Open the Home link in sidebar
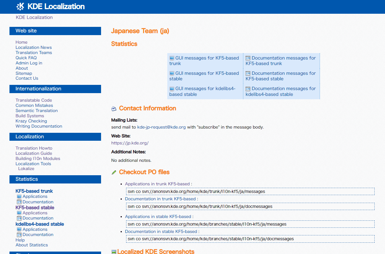 21,42
